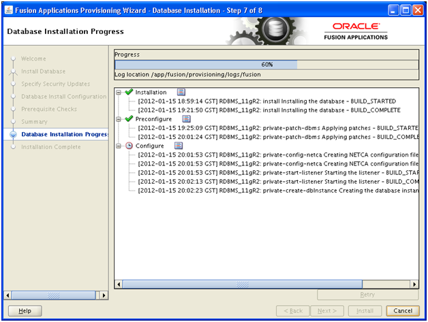Select the Installation Complete step

point(51,146)
